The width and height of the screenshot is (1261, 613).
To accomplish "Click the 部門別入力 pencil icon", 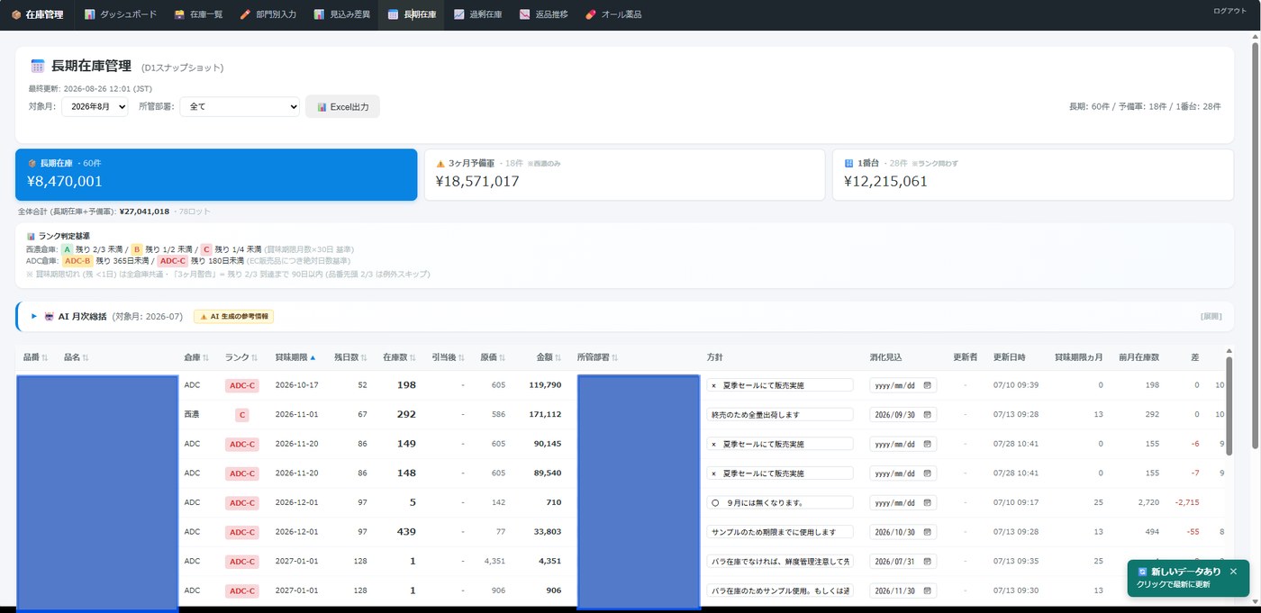I will [245, 14].
